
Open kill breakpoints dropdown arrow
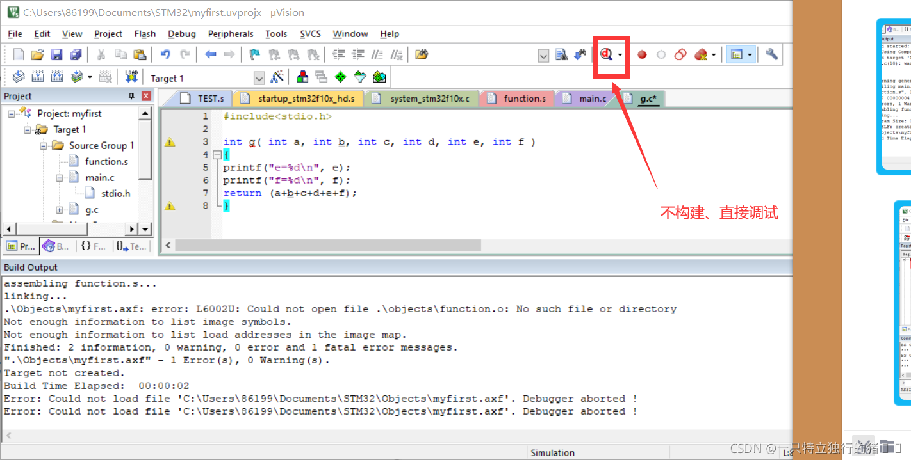(x=714, y=55)
